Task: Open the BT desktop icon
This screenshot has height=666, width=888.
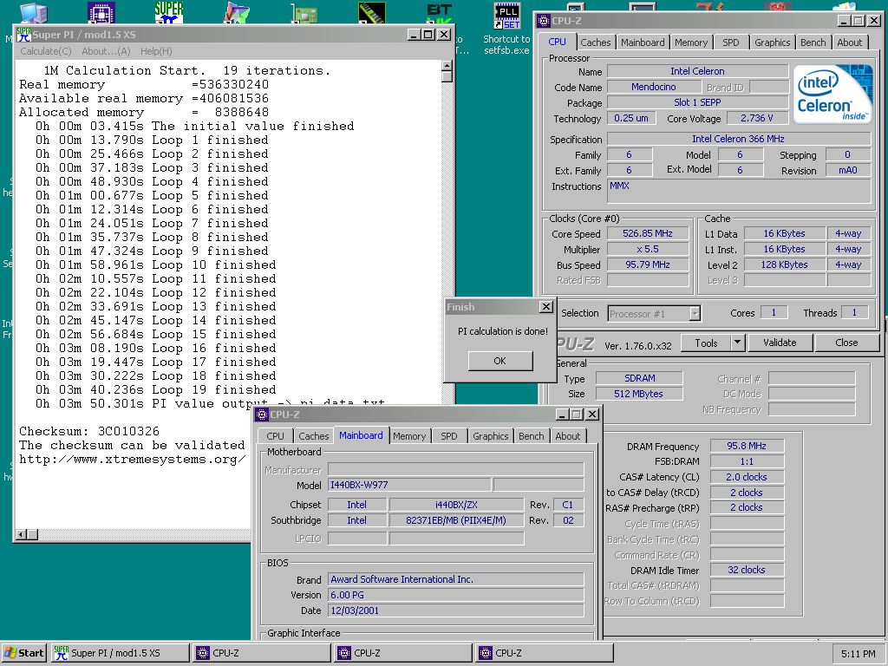Action: [x=440, y=12]
